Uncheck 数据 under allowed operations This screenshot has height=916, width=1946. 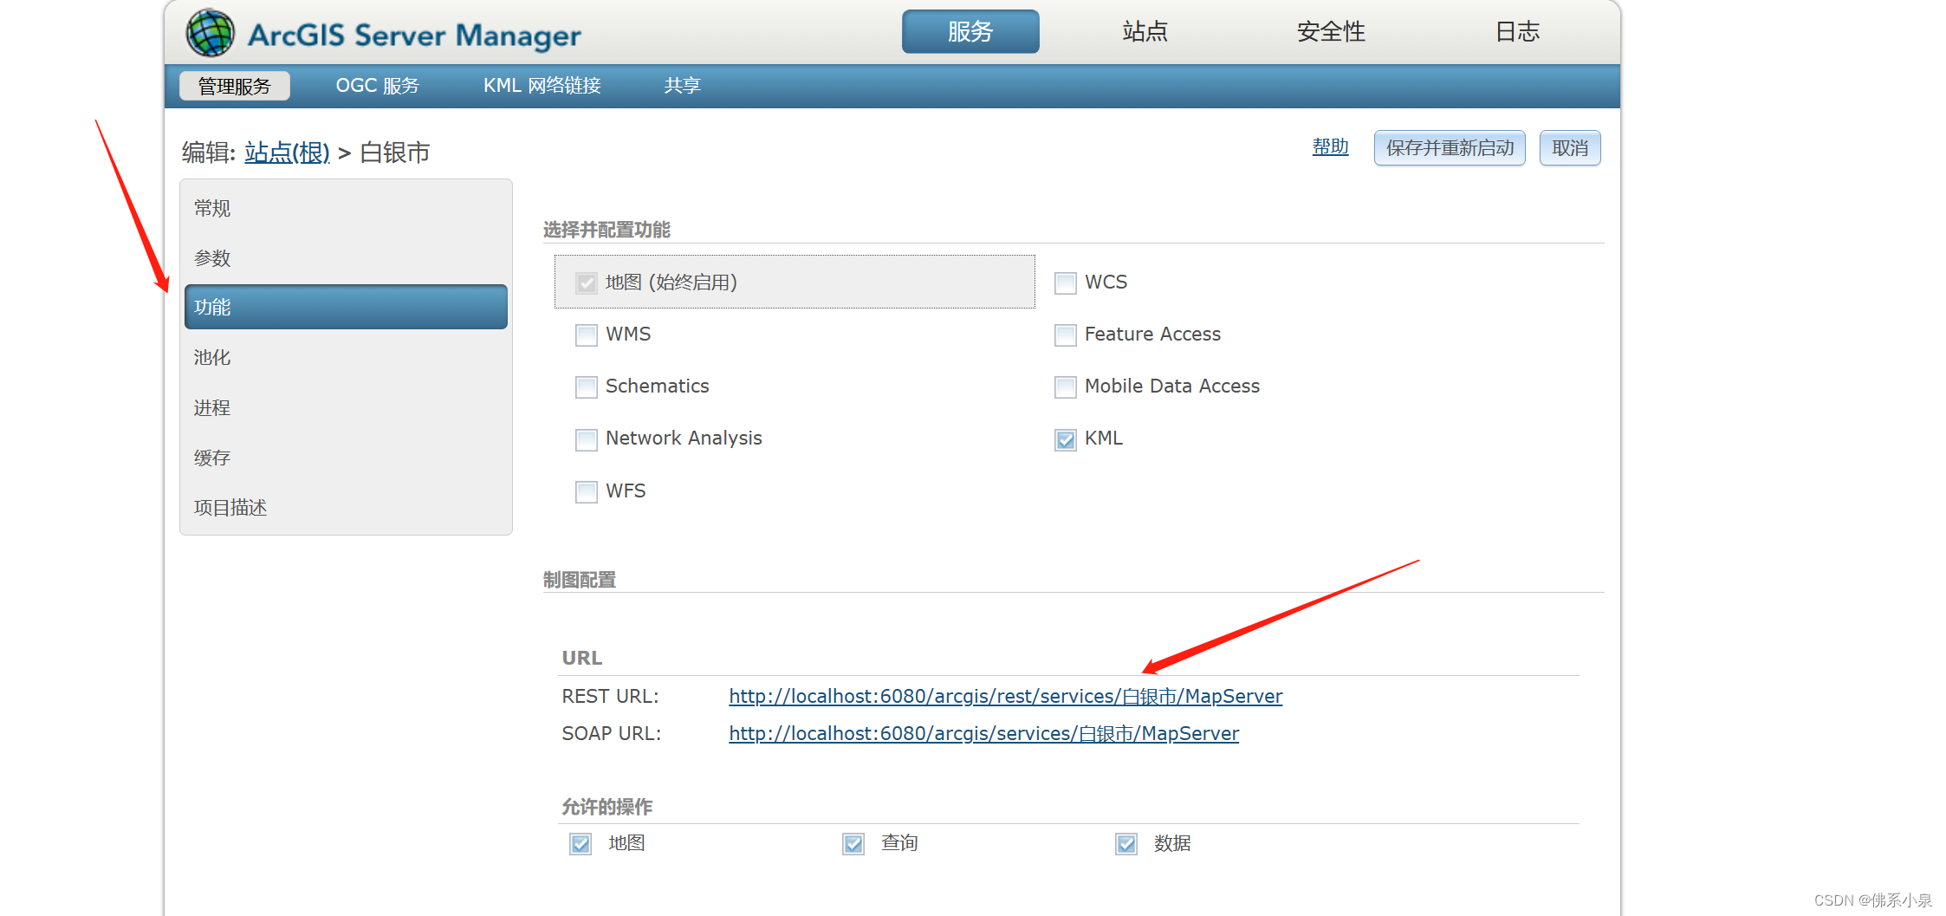(x=1125, y=843)
